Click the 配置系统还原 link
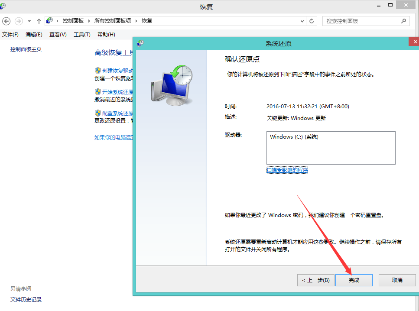This screenshot has width=419, height=311. pos(117,113)
